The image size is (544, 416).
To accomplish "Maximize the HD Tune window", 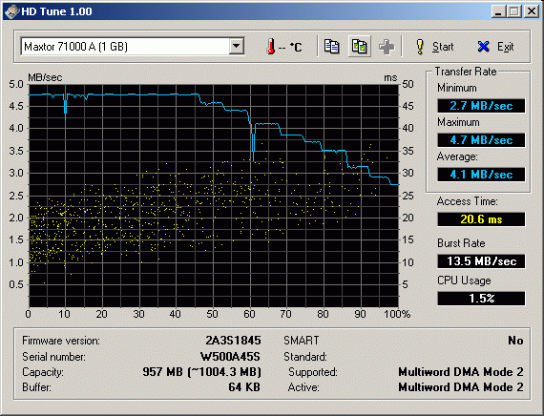I will (x=514, y=11).
